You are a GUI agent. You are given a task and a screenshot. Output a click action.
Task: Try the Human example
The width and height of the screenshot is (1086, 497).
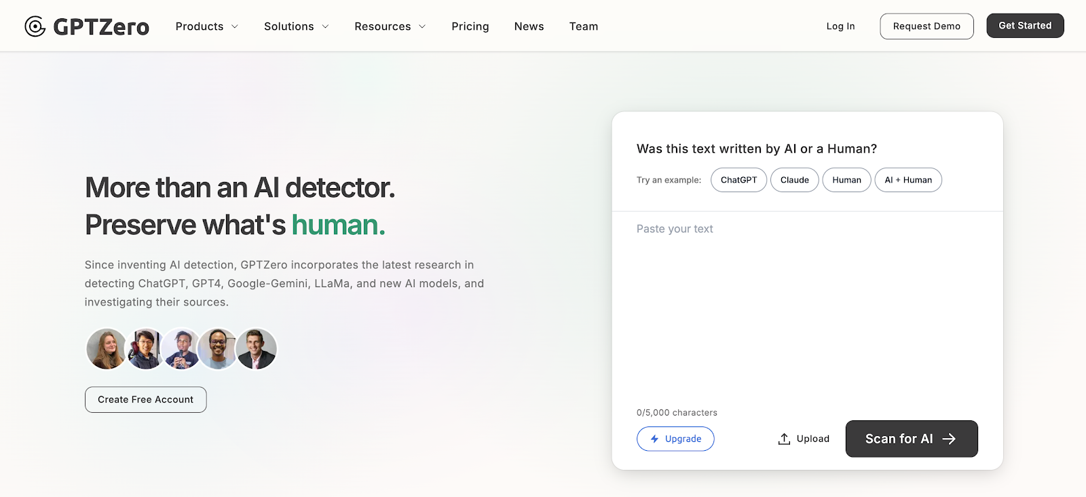point(846,180)
